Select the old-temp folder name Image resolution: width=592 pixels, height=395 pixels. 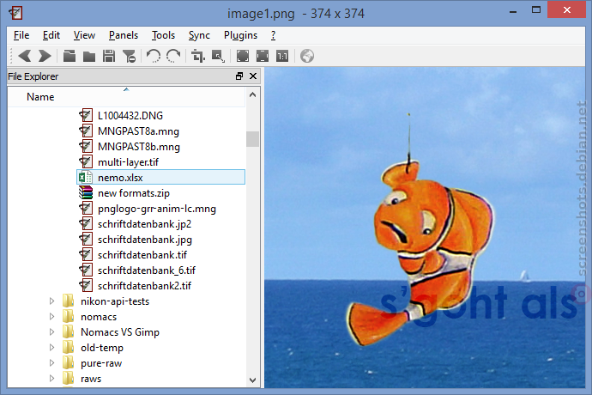pos(102,348)
